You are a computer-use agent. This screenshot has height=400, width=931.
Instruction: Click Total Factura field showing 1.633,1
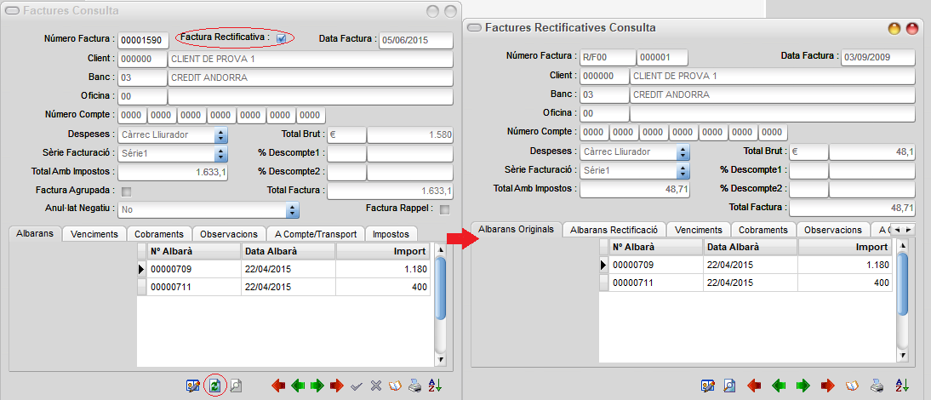click(x=390, y=191)
